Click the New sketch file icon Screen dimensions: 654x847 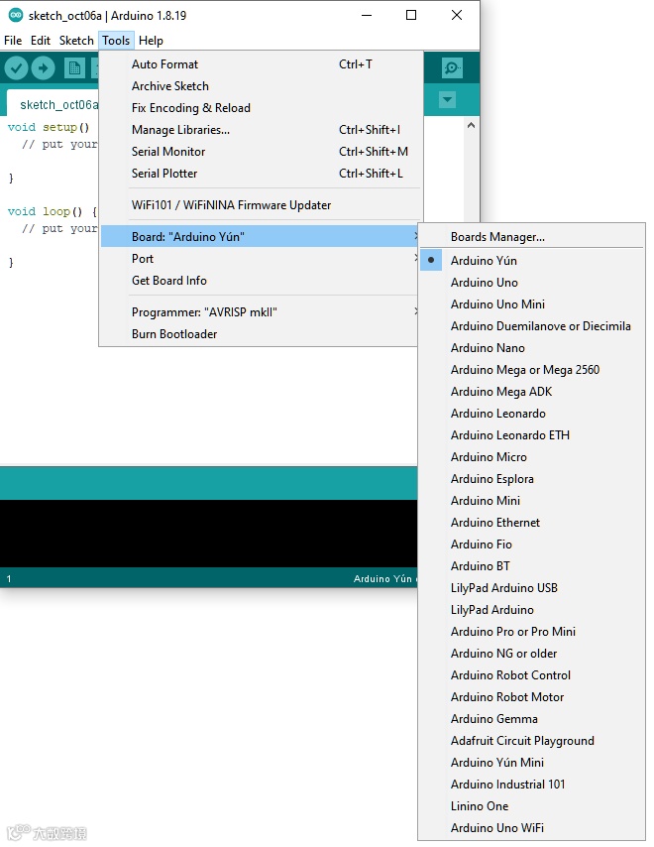tap(74, 68)
